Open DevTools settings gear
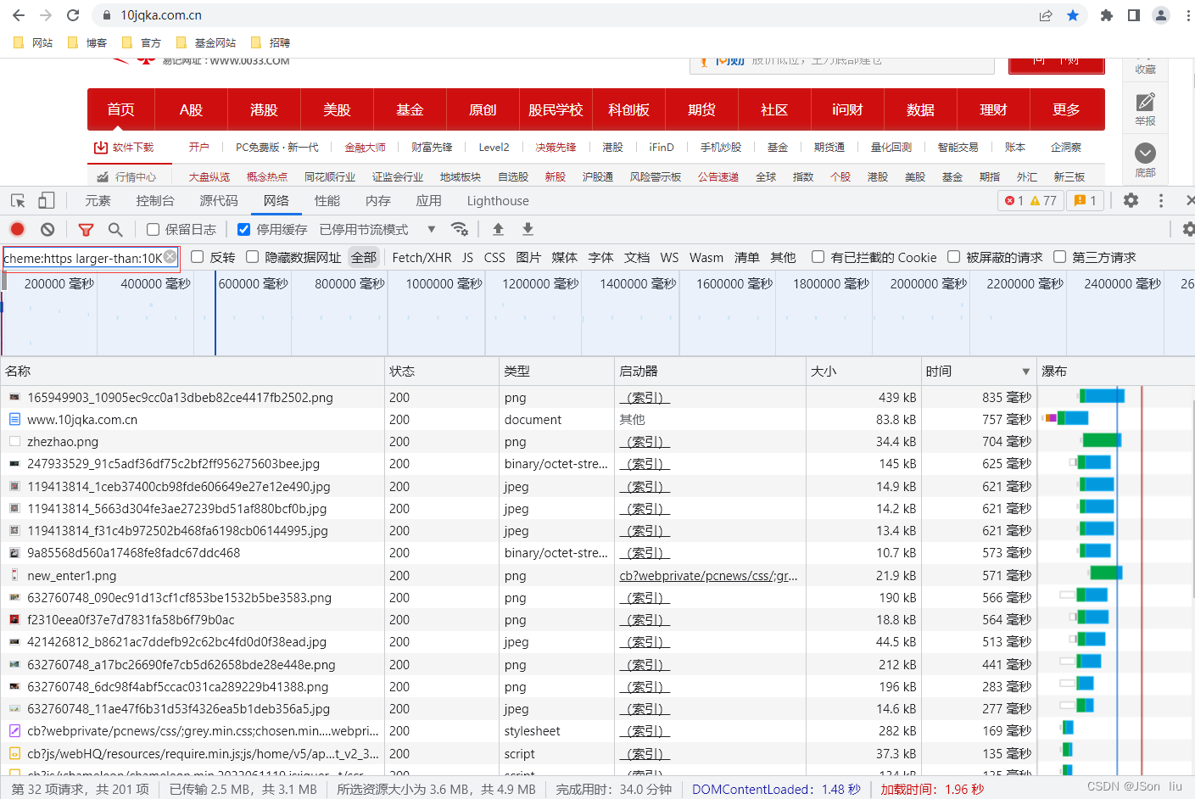 [1131, 201]
